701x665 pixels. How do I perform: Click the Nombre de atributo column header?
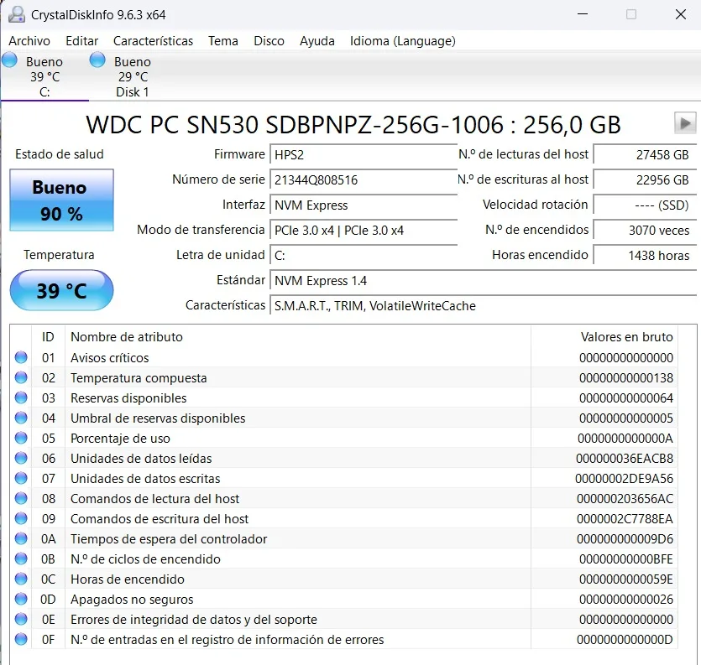click(298, 337)
